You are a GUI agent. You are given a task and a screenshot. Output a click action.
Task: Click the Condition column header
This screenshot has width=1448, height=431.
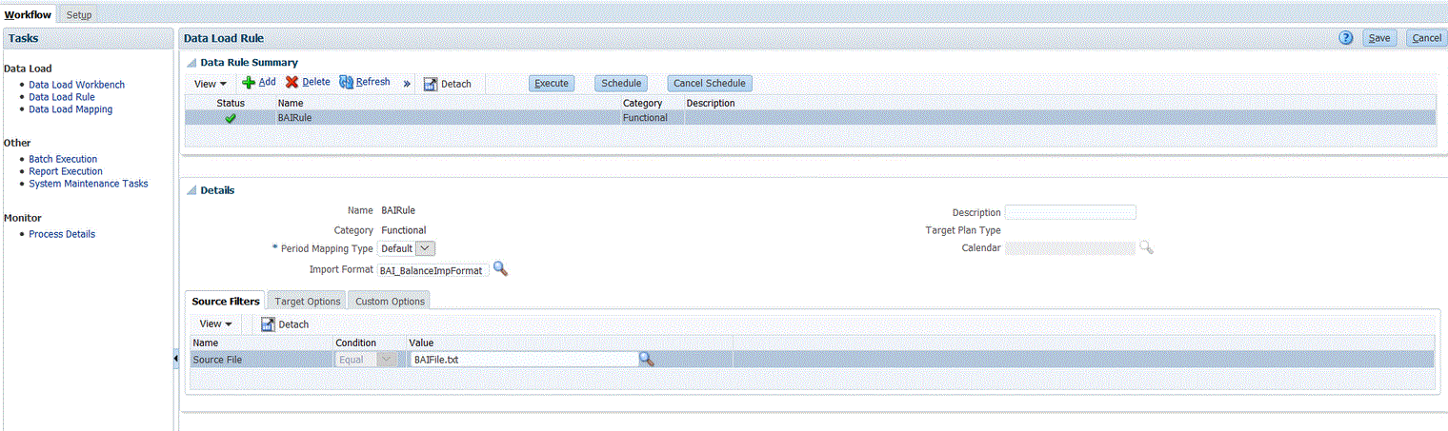[355, 343]
